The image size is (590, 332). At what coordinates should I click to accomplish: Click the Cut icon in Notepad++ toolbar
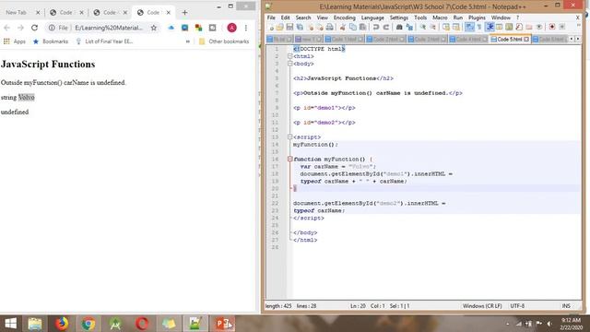(x=343, y=27)
